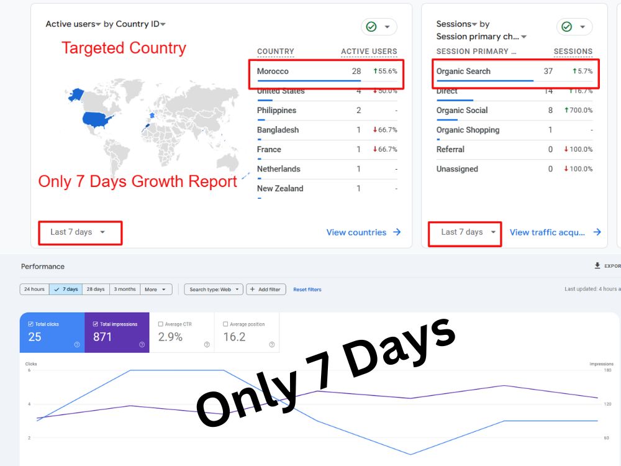The width and height of the screenshot is (621, 466).
Task: Select the 7 days date range tab
Action: [66, 290]
